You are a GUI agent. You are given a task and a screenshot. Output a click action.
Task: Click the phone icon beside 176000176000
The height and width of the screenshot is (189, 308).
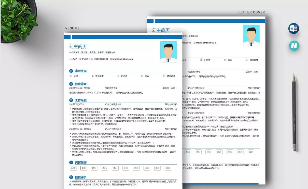point(92,59)
